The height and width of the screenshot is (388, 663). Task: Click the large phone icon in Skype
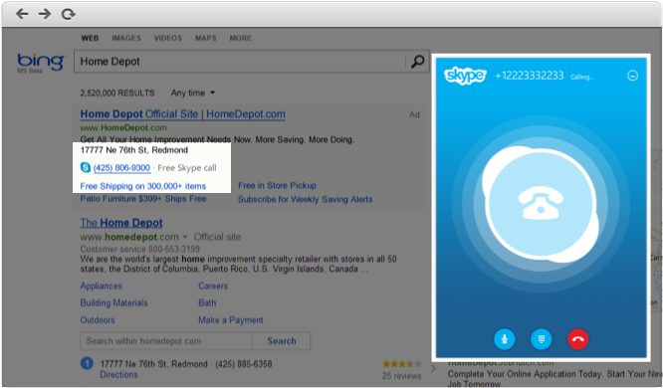tap(541, 203)
